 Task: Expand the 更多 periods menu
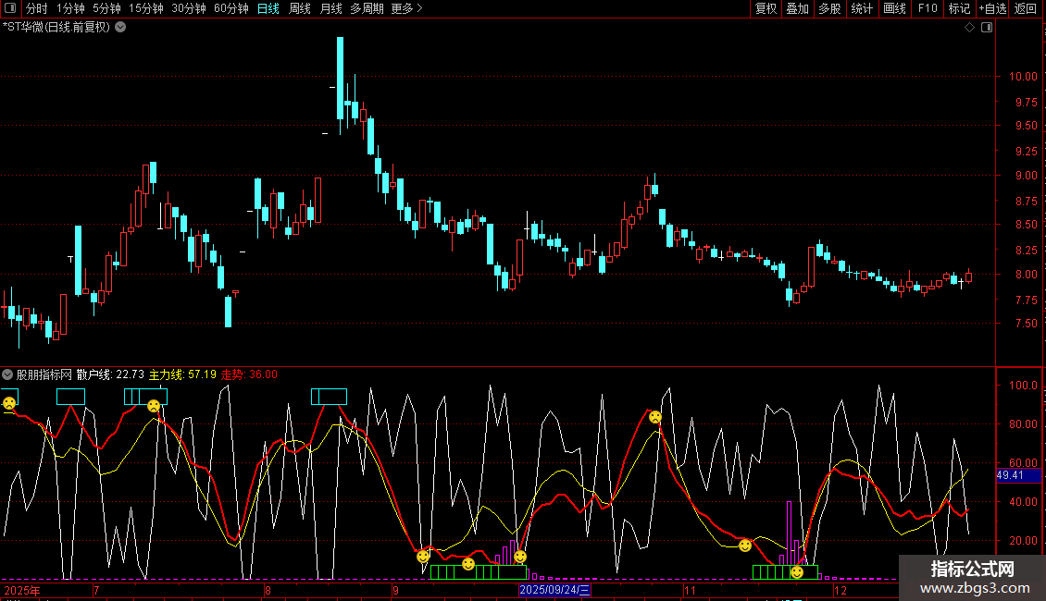pos(406,8)
